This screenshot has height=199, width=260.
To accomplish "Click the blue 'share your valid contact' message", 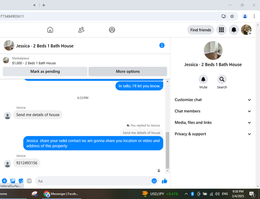I will [93, 143].
